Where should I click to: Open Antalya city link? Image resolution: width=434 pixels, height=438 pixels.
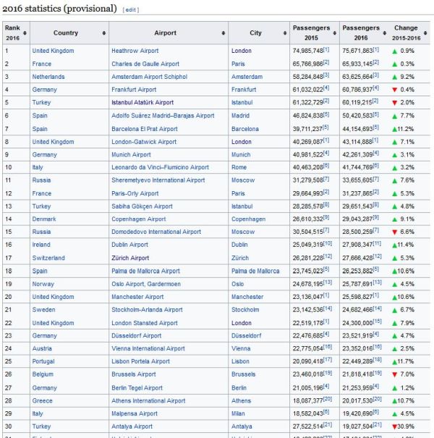(242, 426)
